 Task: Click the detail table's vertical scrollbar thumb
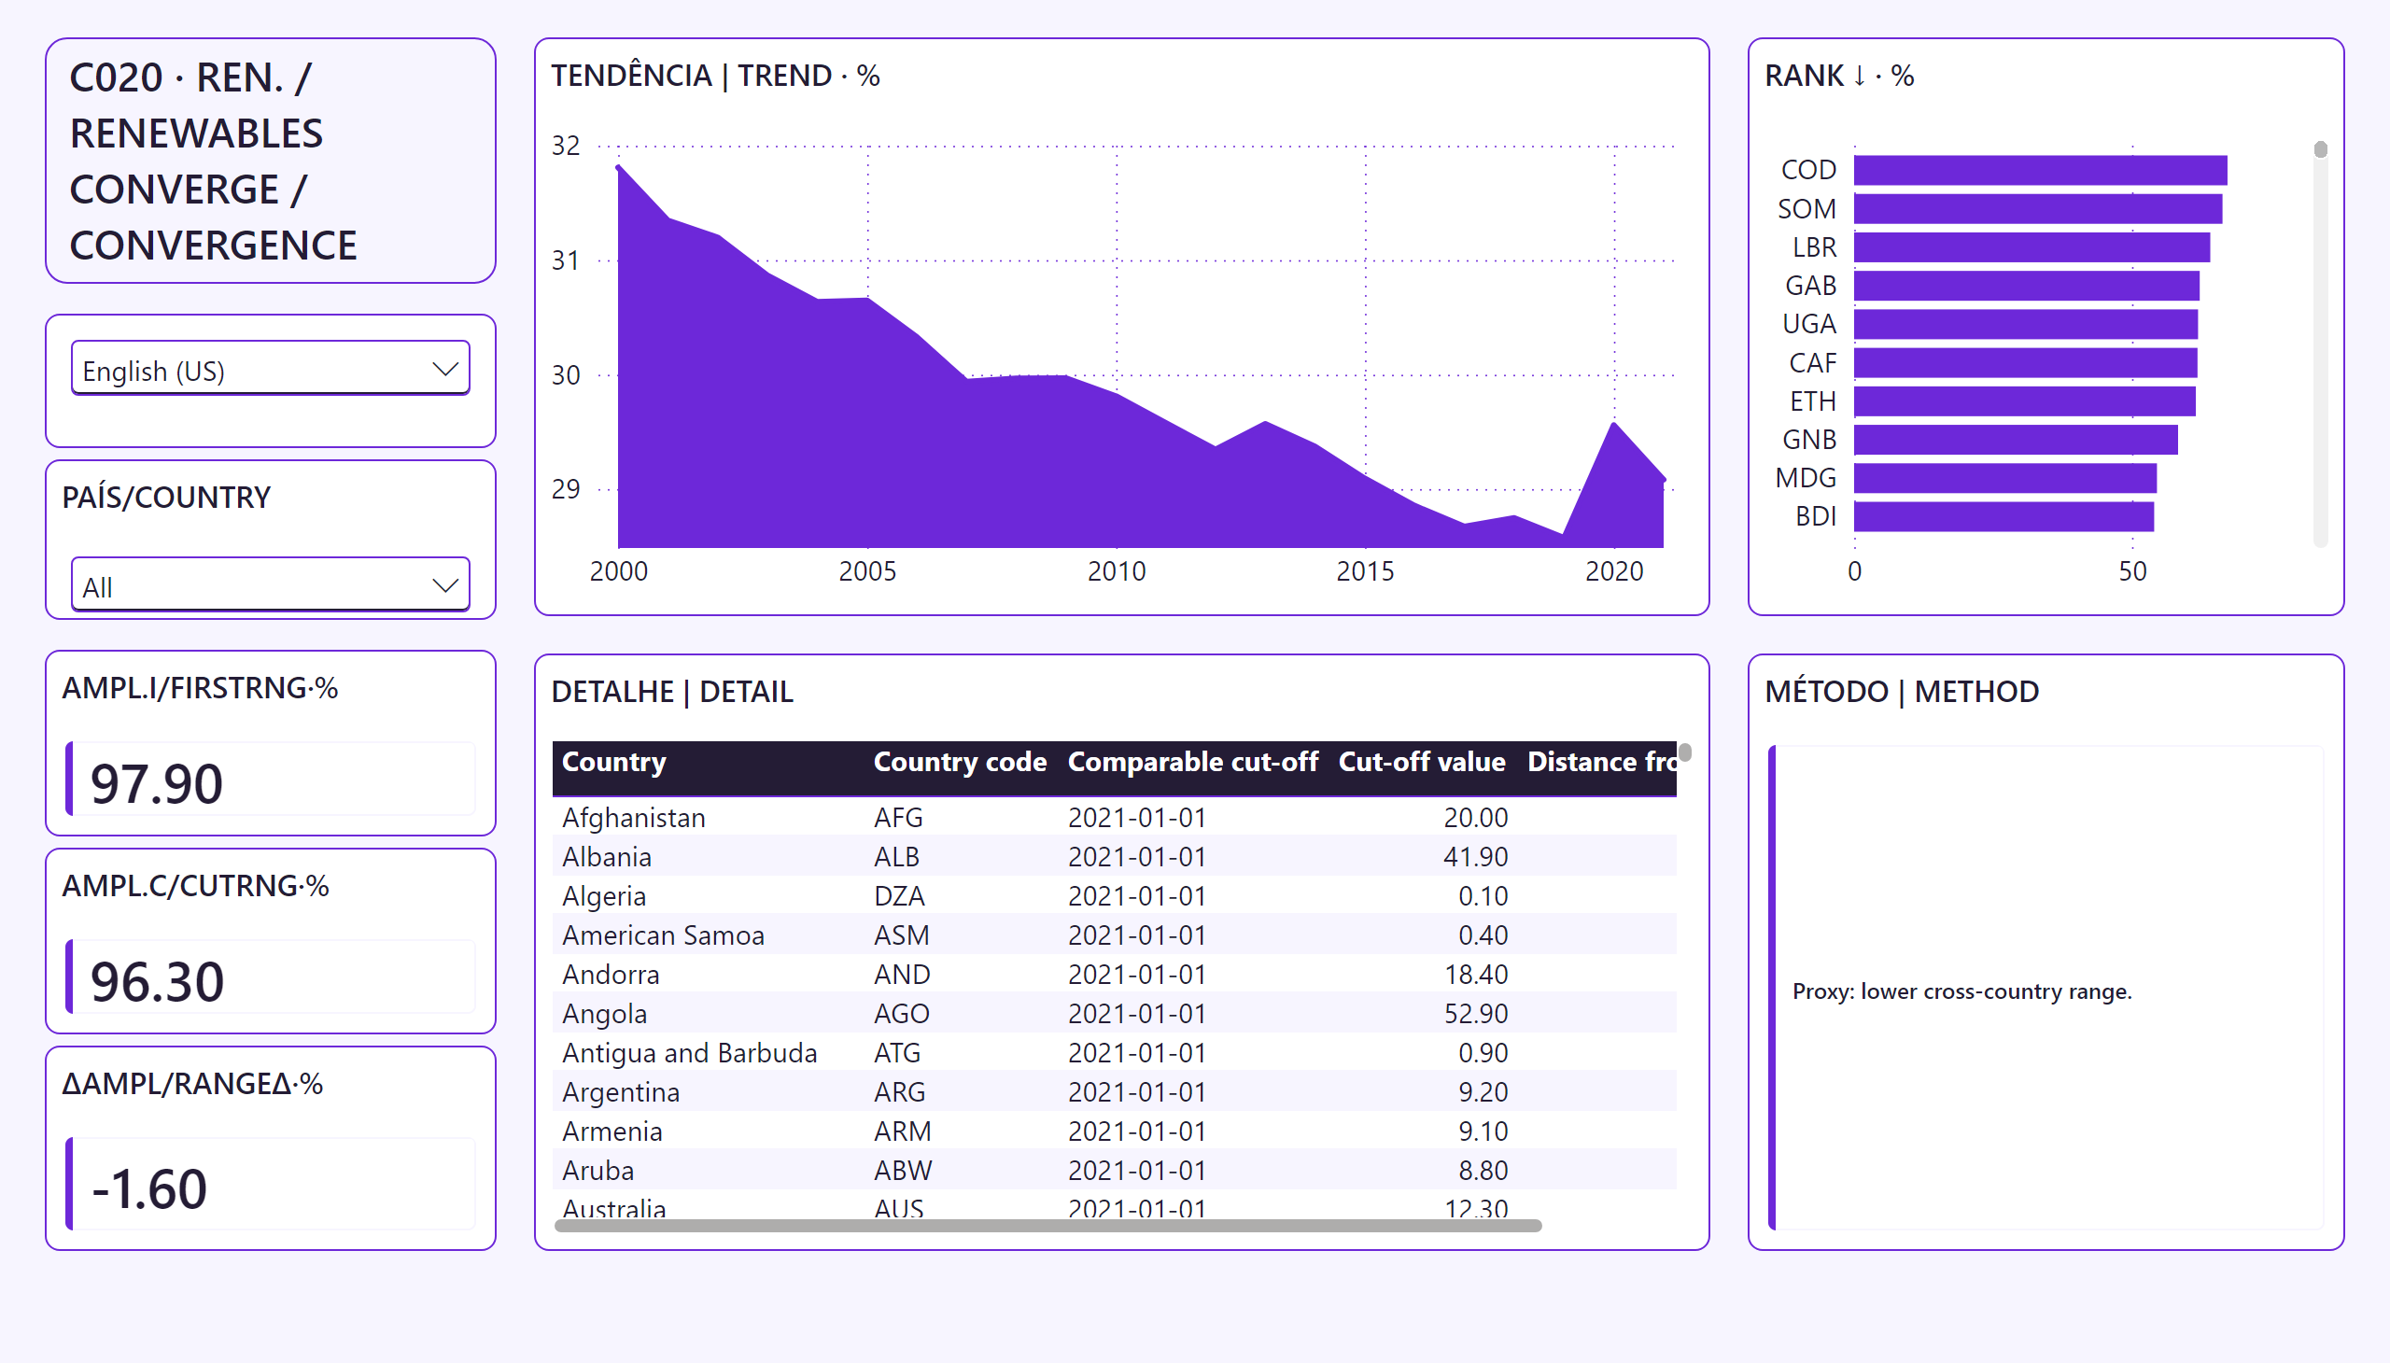pos(1685,752)
